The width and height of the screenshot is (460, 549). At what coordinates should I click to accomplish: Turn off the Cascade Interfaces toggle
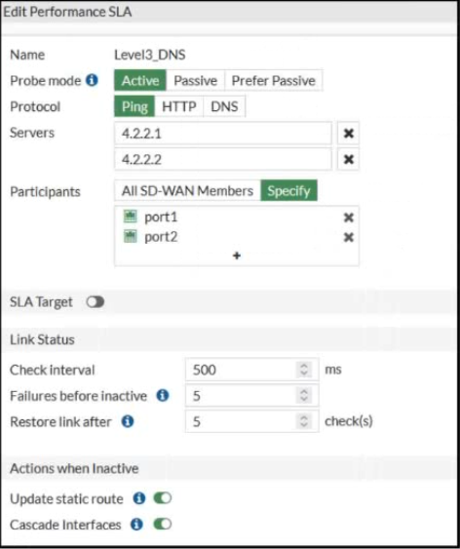coord(163,525)
